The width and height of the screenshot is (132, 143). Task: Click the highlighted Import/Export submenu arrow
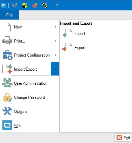tap(55, 69)
